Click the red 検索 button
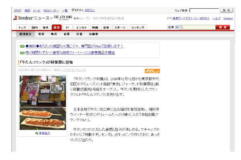Image resolution: width=241 pixels, height=160 pixels. click(223, 27)
